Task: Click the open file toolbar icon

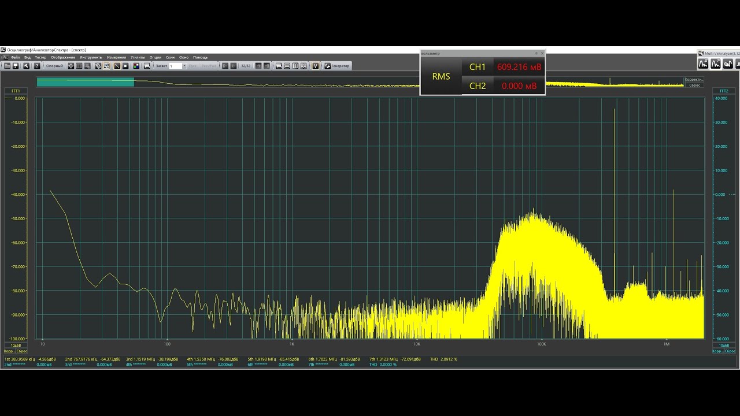Action: click(7, 66)
